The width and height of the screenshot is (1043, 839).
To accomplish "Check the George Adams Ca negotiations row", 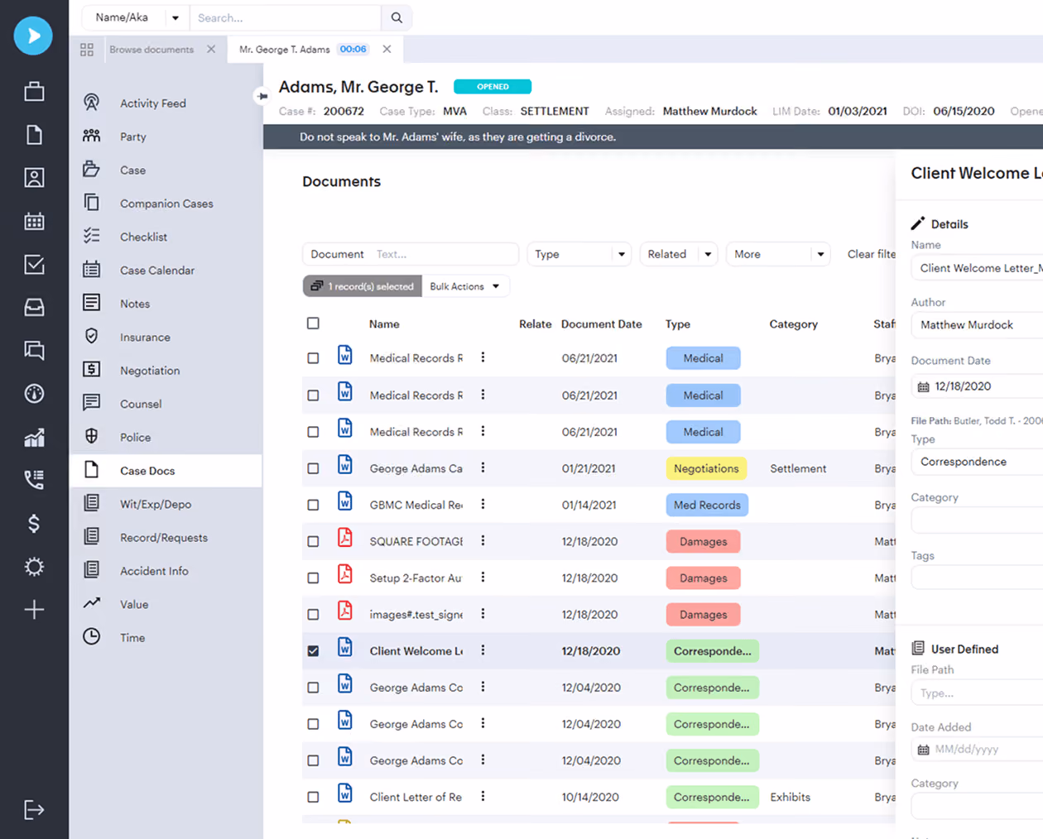I will (x=313, y=468).
